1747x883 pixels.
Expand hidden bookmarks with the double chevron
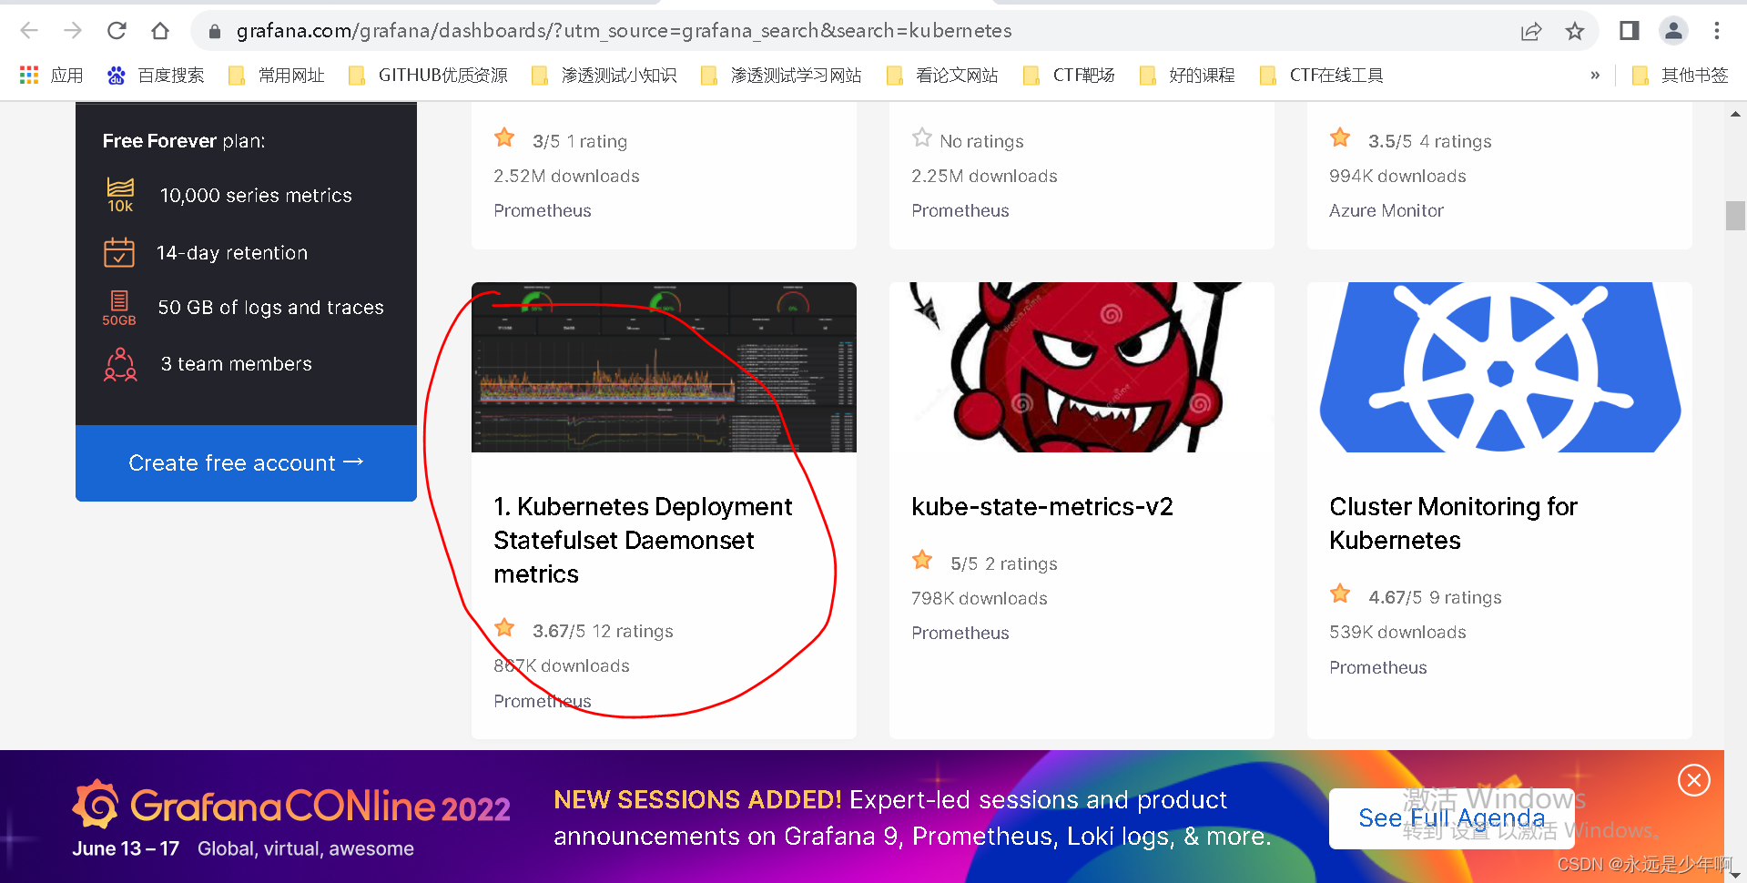1595,76
